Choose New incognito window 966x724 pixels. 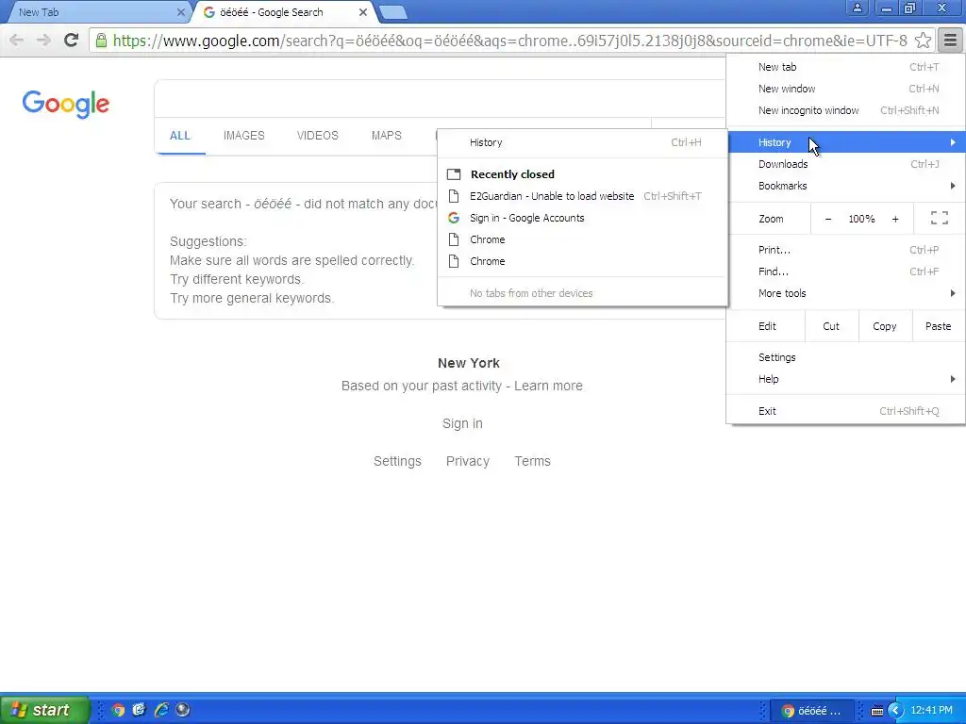pos(846,110)
